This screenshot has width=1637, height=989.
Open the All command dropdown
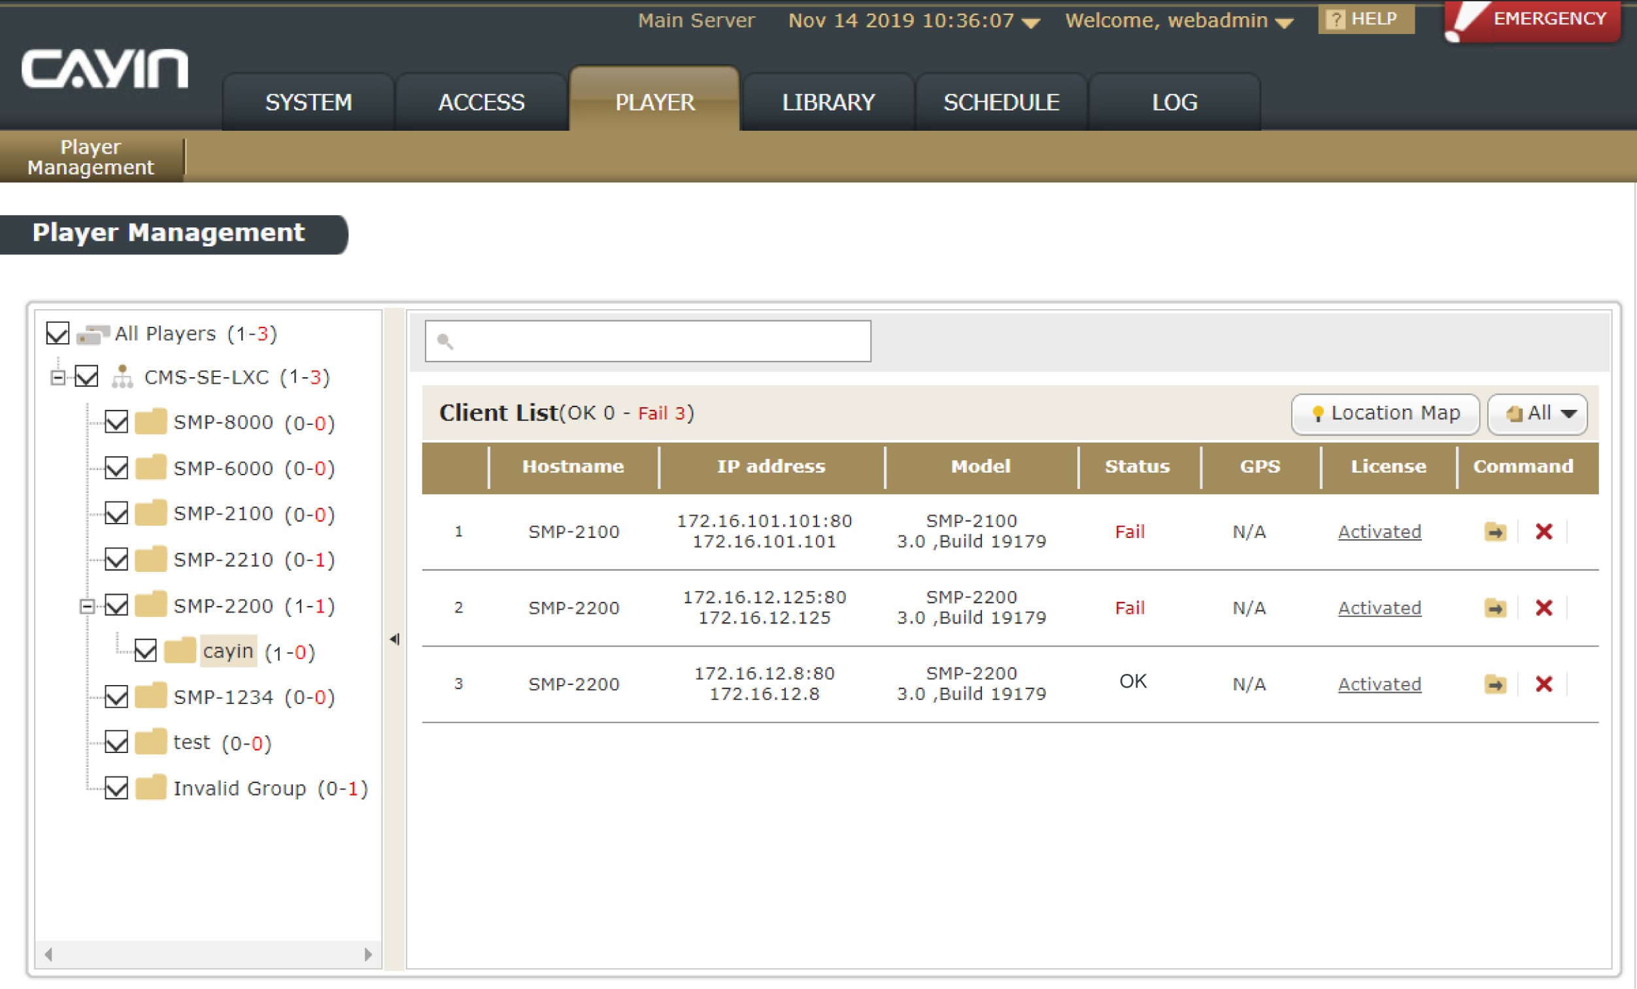coord(1538,414)
